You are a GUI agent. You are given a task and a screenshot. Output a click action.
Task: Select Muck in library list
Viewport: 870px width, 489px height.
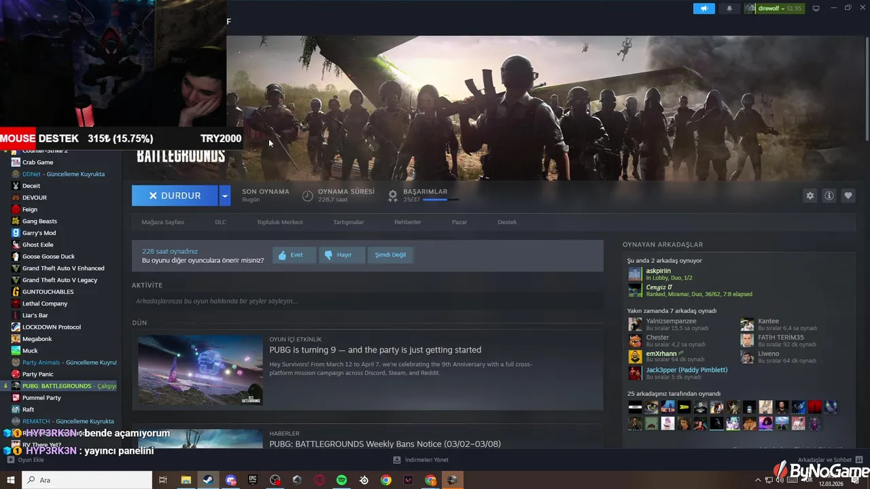pos(30,350)
